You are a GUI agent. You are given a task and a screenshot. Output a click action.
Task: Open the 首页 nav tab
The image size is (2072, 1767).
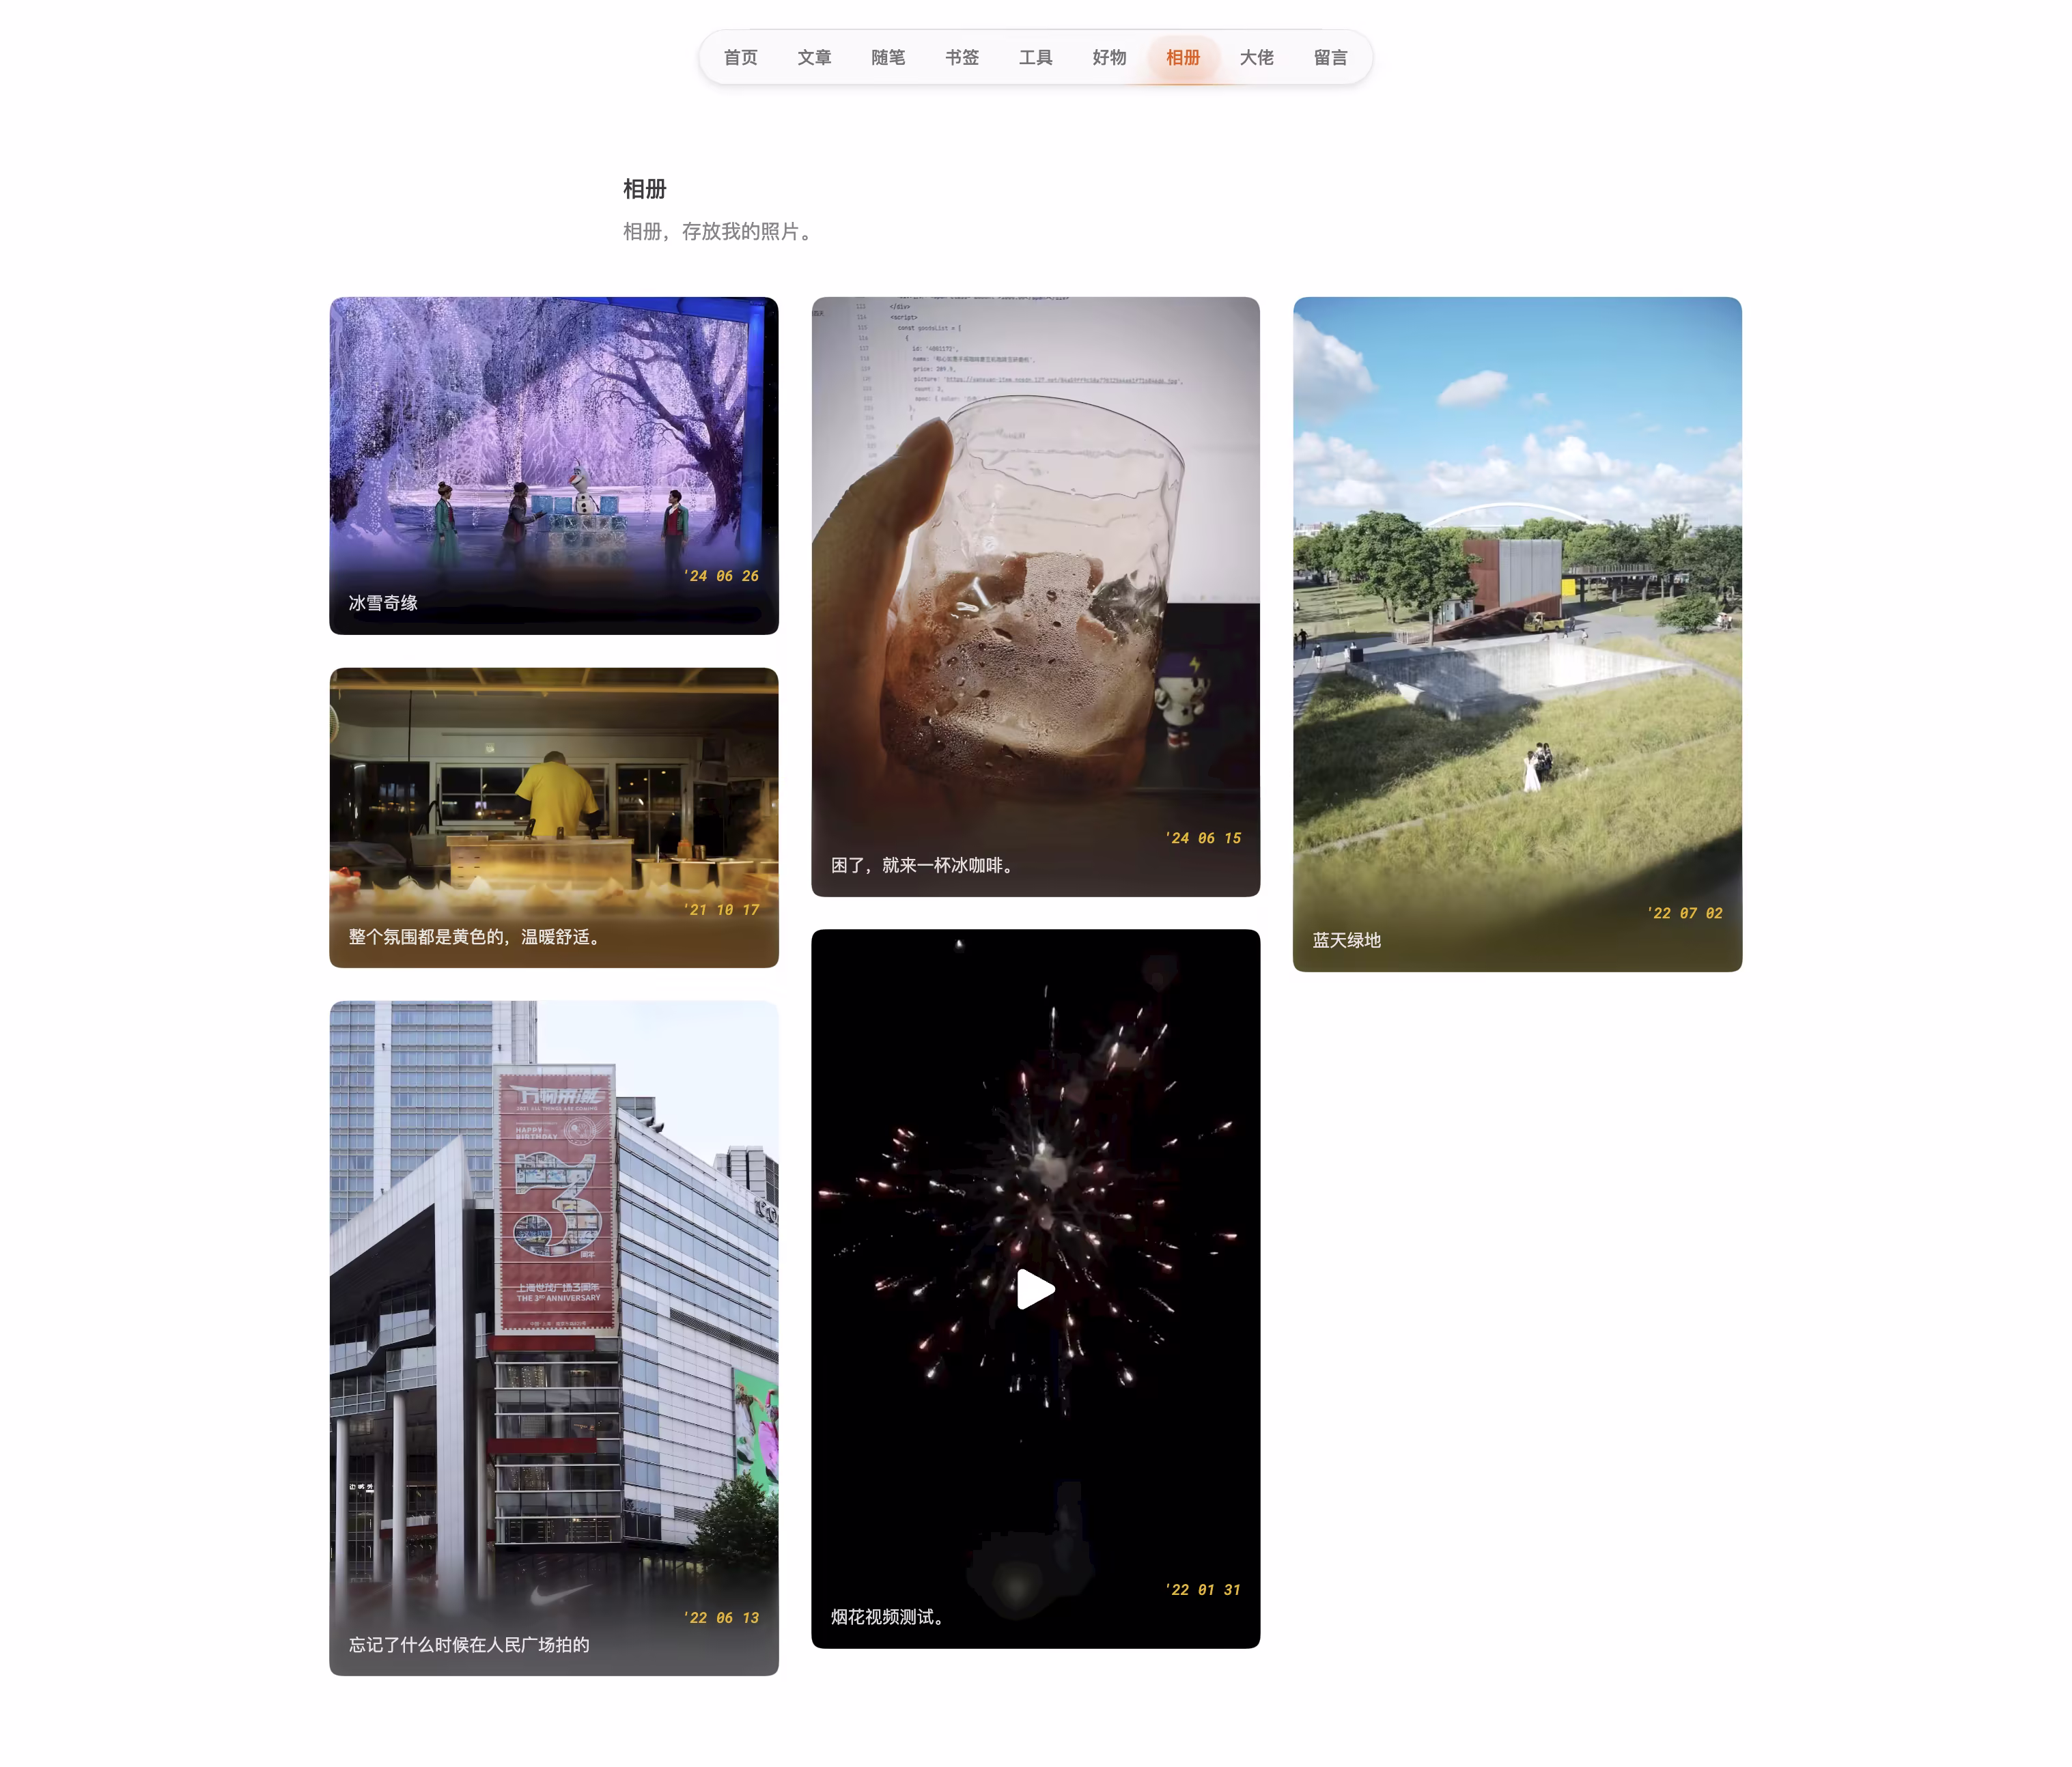pos(740,57)
